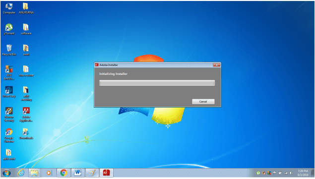Select the Downloads folder on desktop
The image size is (315, 179).
pos(26,134)
